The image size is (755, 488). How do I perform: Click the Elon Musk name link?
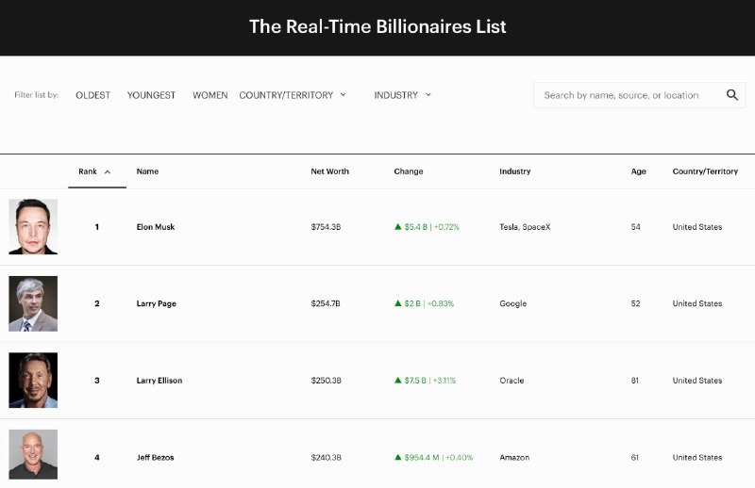156,227
